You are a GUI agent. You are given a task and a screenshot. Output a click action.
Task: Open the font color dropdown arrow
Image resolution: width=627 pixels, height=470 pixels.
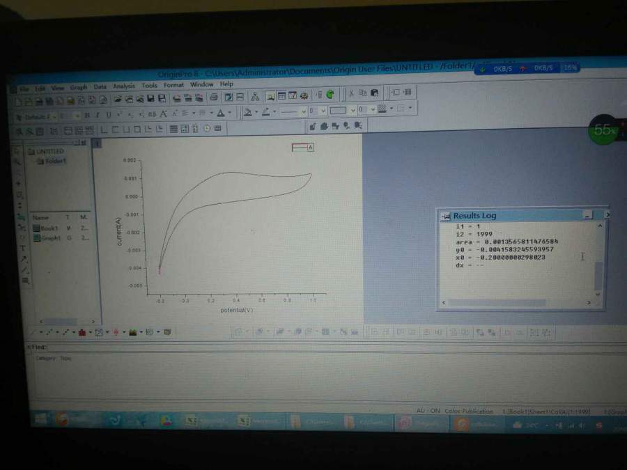pyautogui.click(x=229, y=113)
